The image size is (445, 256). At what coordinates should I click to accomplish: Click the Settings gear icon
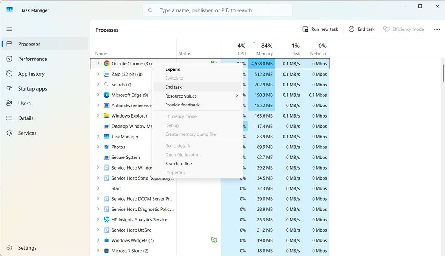(x=9, y=248)
